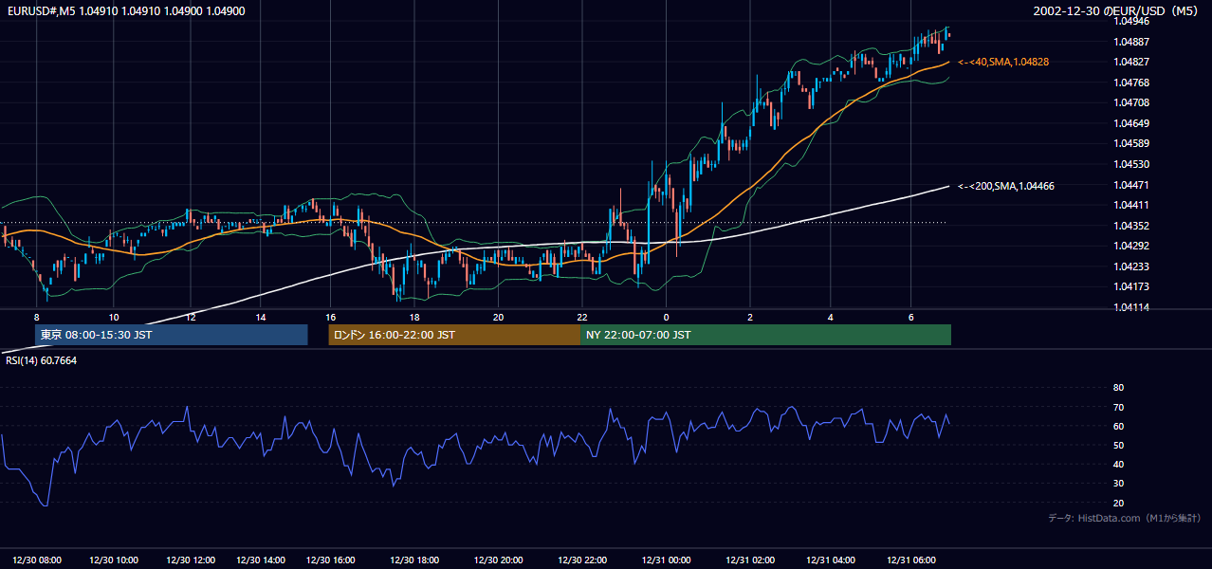
Task: Click hour label 8 under price chart
Action: point(36,317)
